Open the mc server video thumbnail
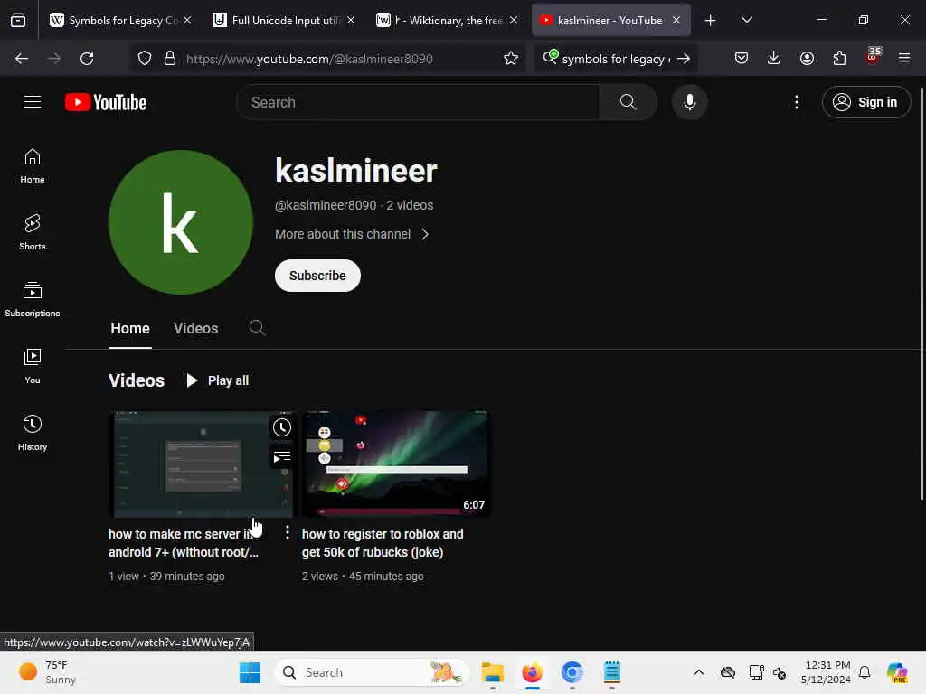This screenshot has height=694, width=926. 202,464
